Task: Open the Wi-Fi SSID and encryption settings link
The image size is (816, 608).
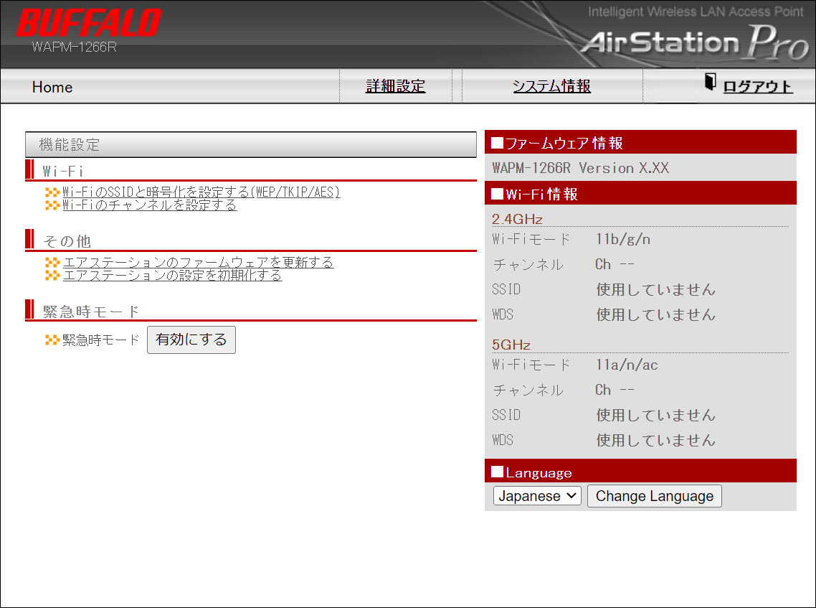Action: pos(201,192)
